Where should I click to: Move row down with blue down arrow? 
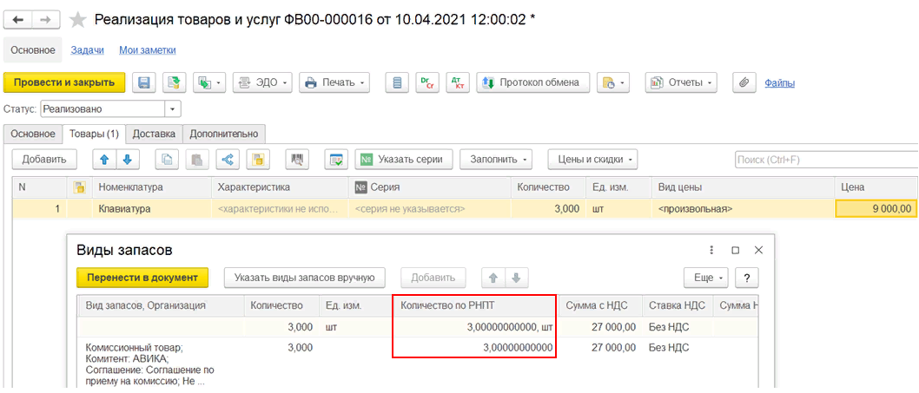[126, 160]
